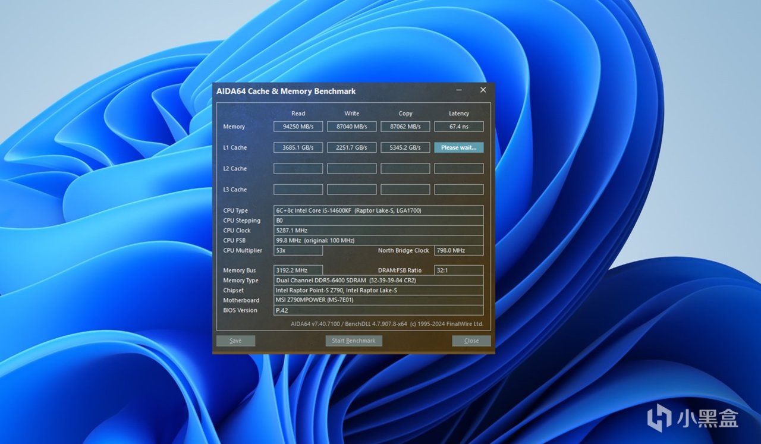The image size is (761, 444).
Task: Click the Motherboard value MSI Z790MPOWER
Action: coord(379,301)
